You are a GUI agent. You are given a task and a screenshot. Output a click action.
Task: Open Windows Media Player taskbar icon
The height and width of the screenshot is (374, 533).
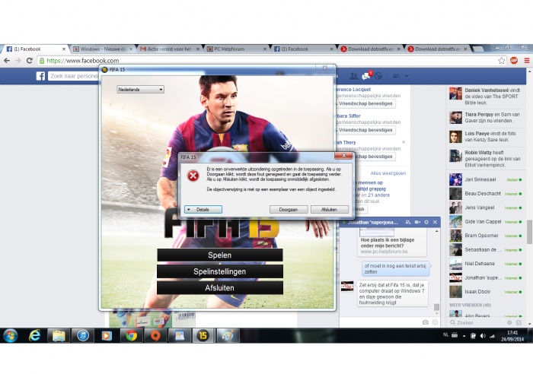tap(107, 336)
